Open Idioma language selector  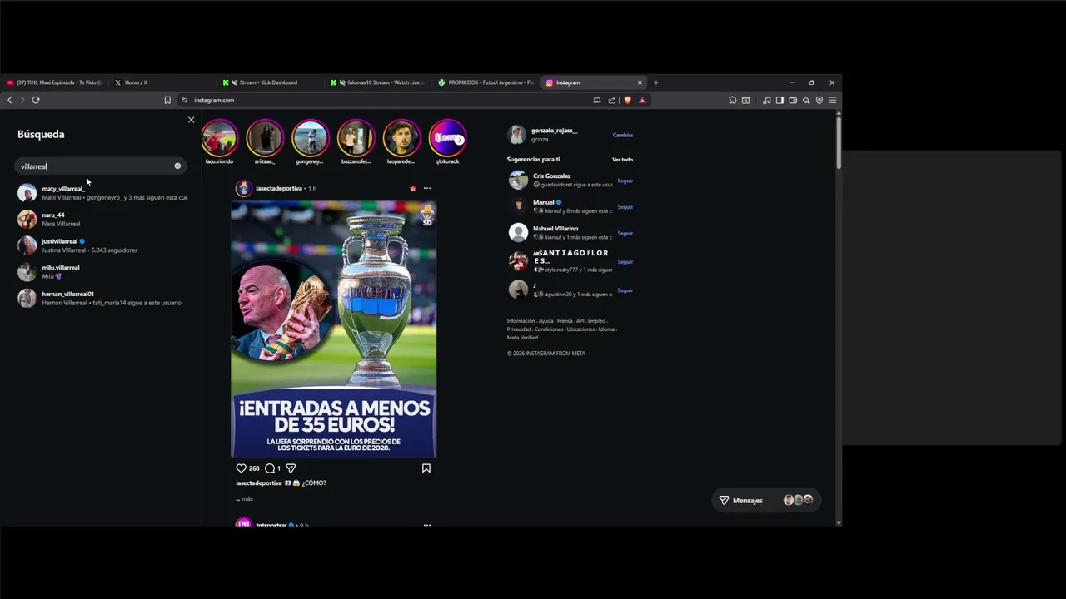[606, 329]
